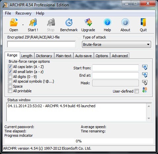This screenshot has height=154, width=158.
Task: Open the Recovery menu
Action: (23, 13)
